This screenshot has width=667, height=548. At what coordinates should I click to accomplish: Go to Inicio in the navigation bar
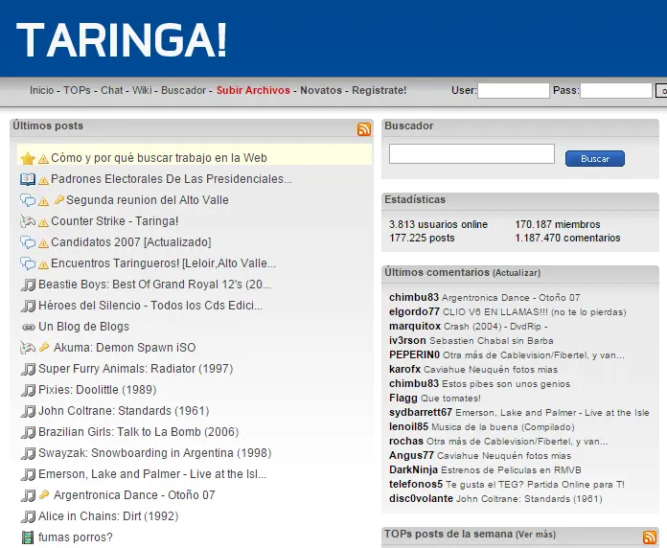click(42, 90)
